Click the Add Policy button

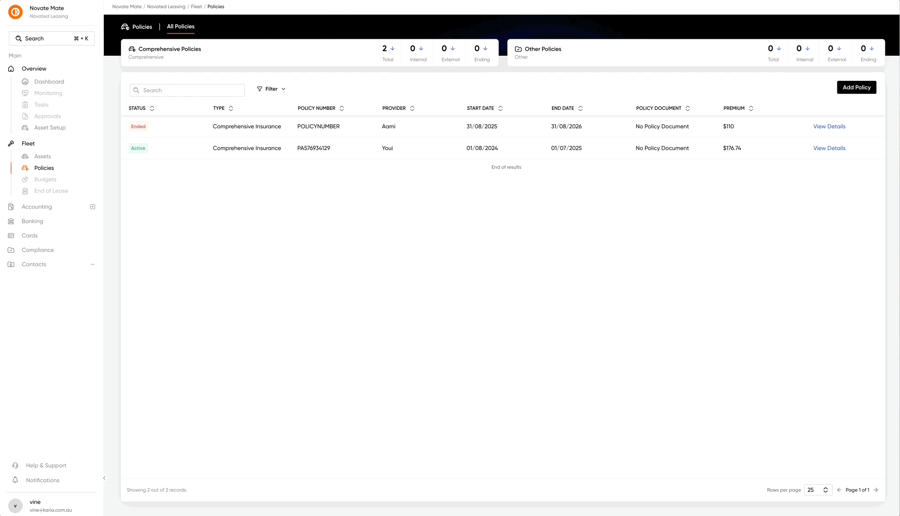856,87
